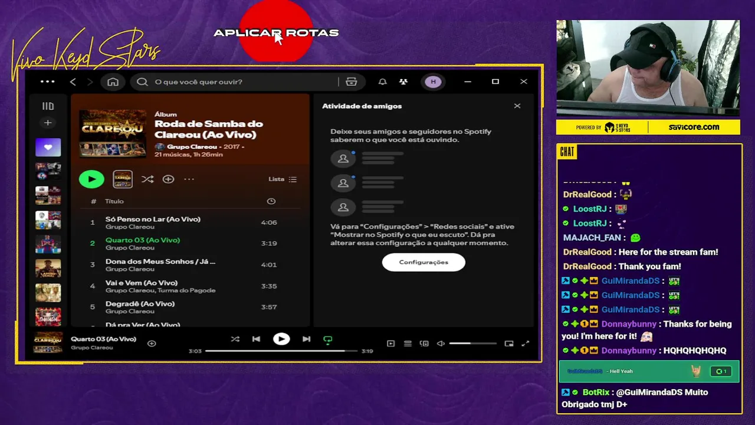Play the album with the big green button

91,179
